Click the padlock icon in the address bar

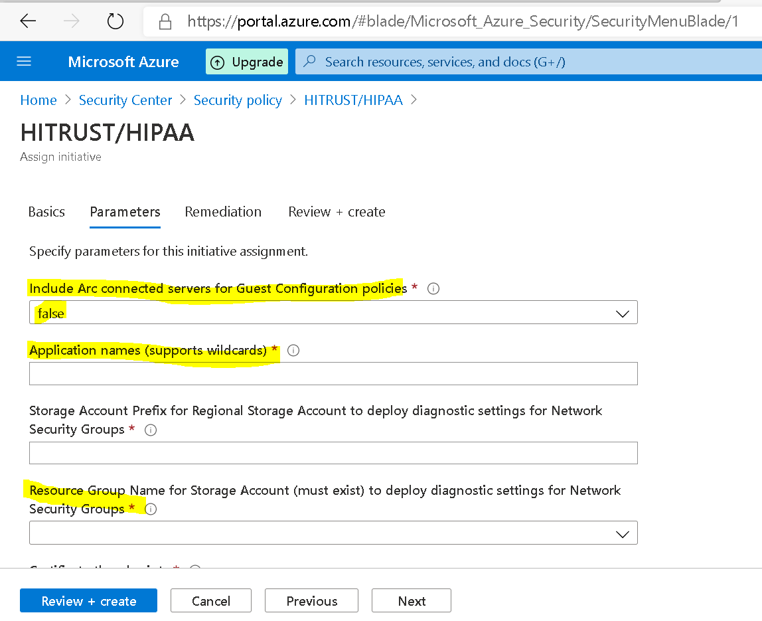pyautogui.click(x=165, y=21)
